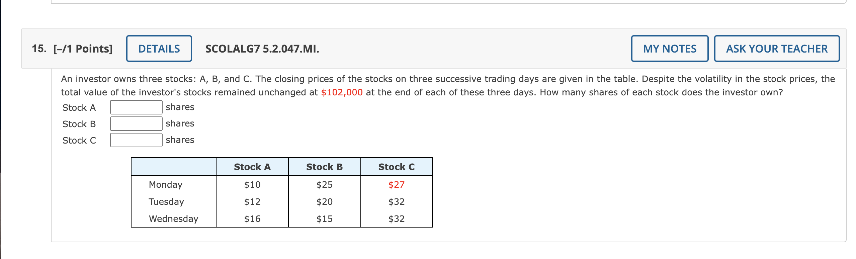Screen dimensions: 856x259
Task: Click the $16 Wednesday Stock A cell
Action: 252,219
